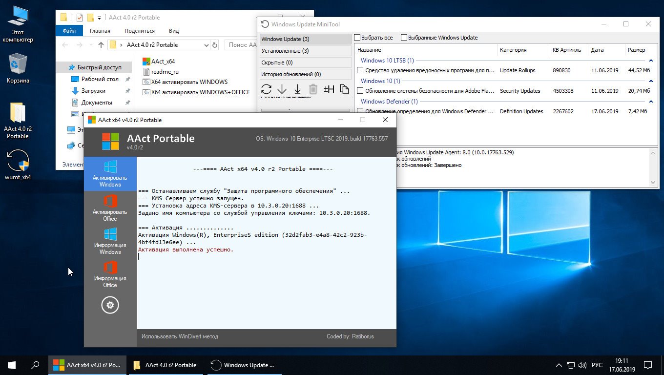Click new folder icon in Explorer title bar
Screen dimensions: 664x375
[x=90, y=18]
